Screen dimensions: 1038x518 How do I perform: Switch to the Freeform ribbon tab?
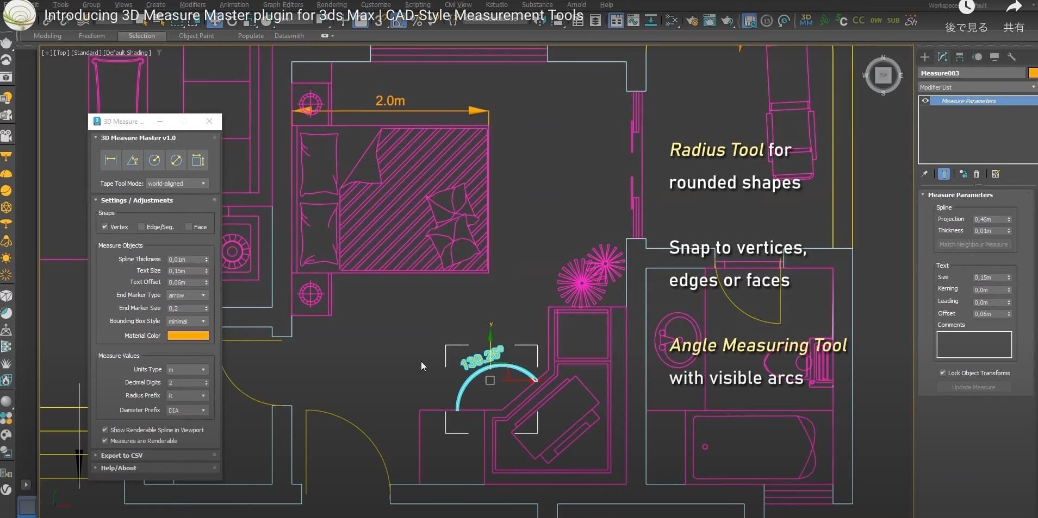click(91, 36)
